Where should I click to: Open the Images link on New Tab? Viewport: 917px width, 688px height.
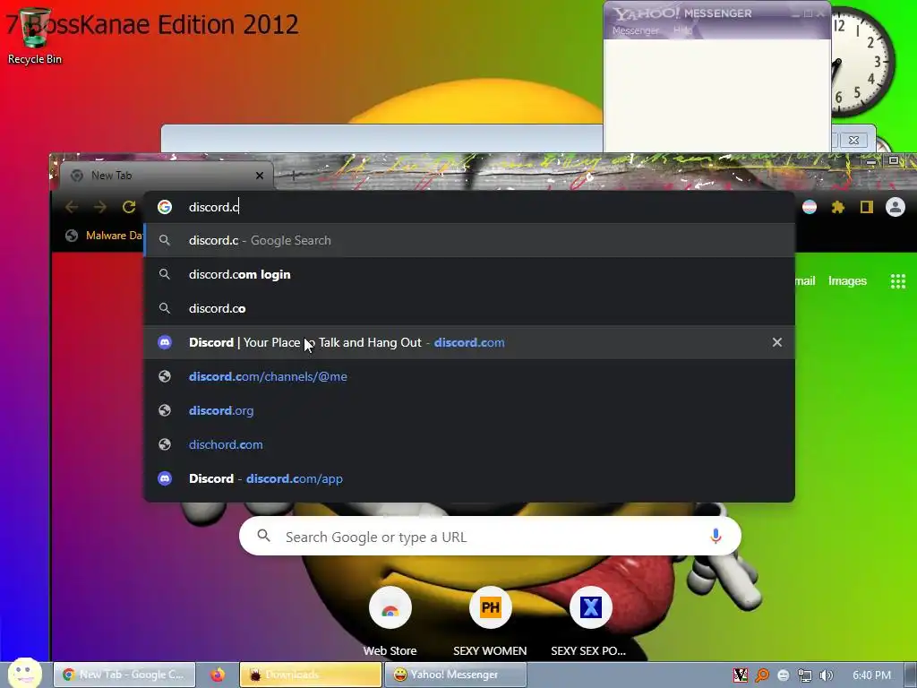(847, 280)
